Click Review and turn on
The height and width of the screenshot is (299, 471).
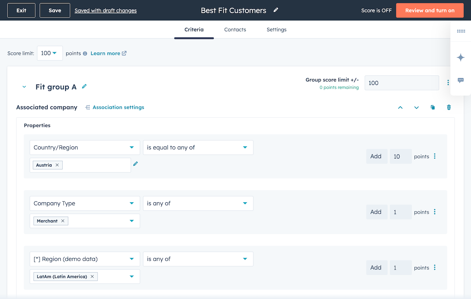[429, 10]
